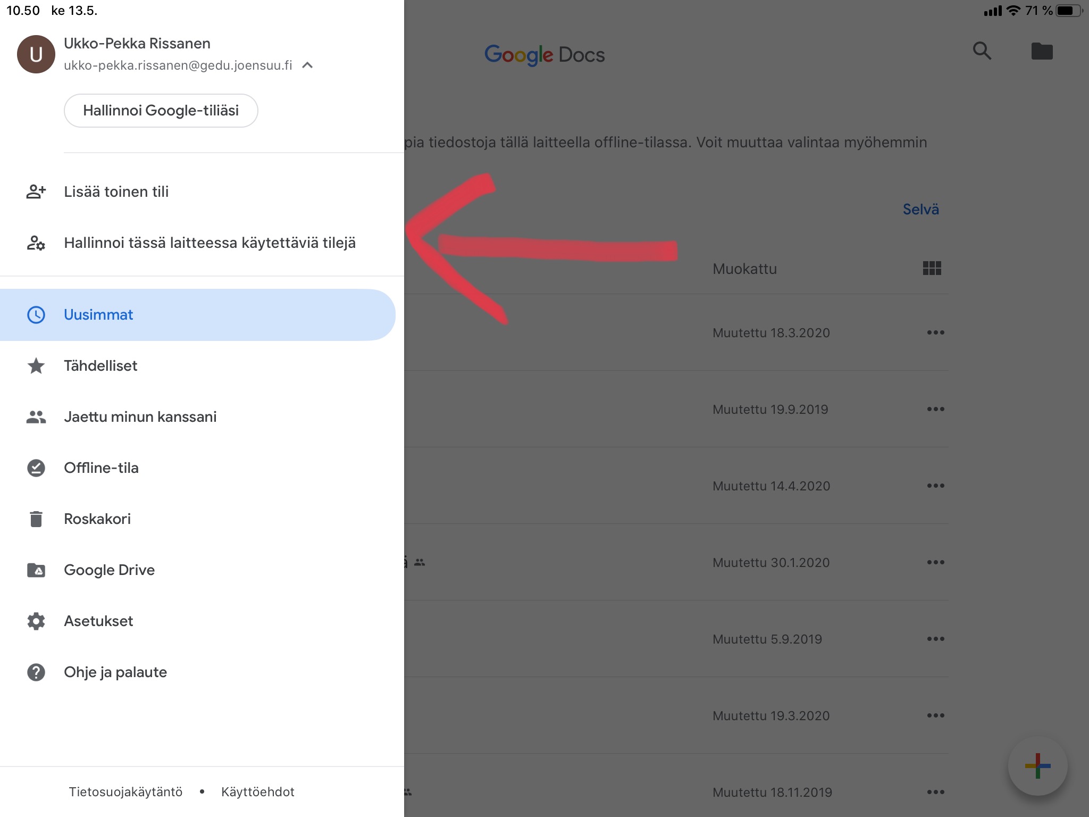The height and width of the screenshot is (817, 1089).
Task: Open Roskakori trash item
Action: [x=97, y=519]
